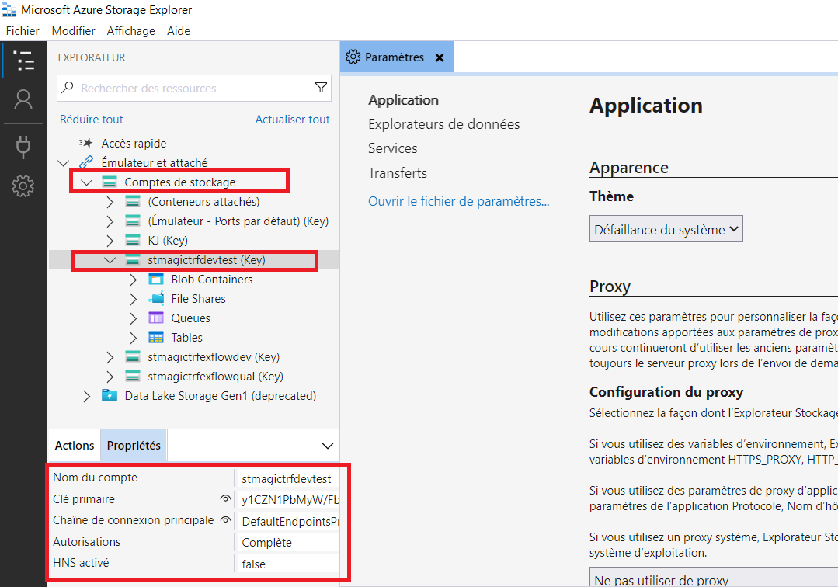Expand the Émulateur - Ports par défaut node

point(110,221)
